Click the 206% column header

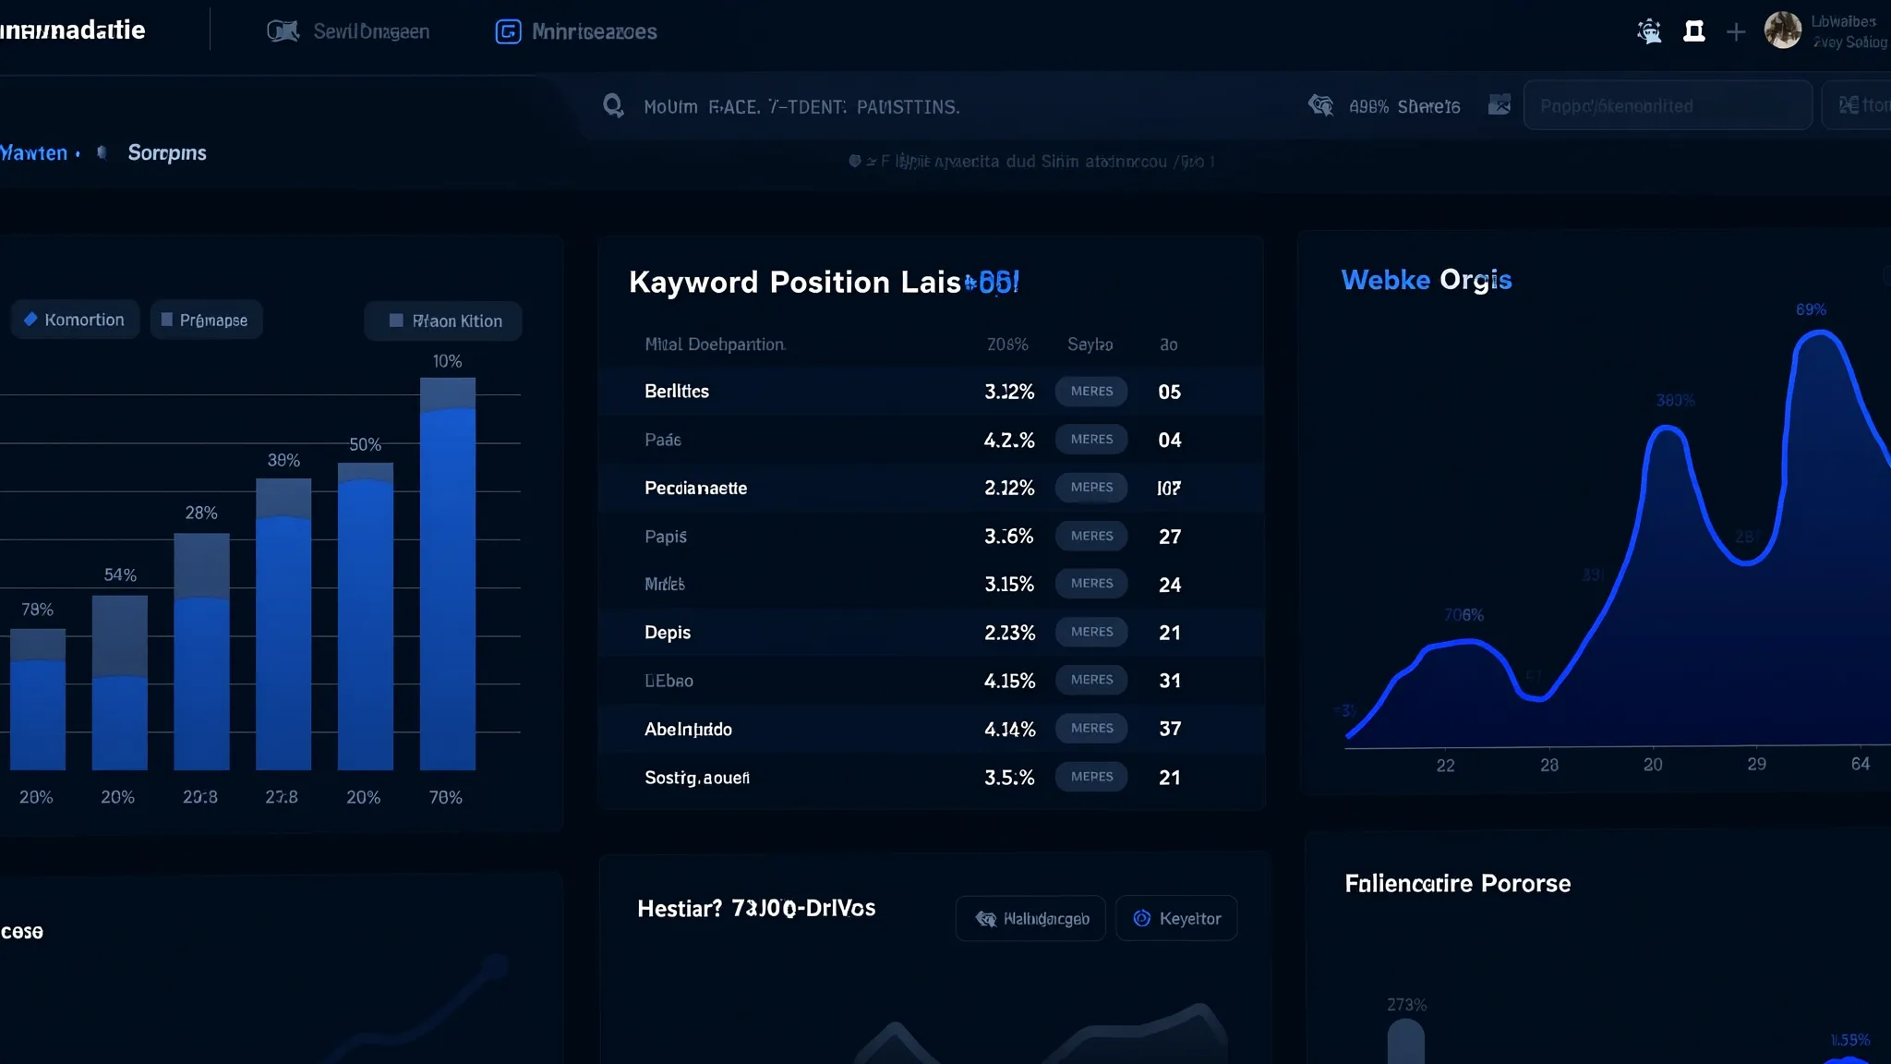point(1007,345)
